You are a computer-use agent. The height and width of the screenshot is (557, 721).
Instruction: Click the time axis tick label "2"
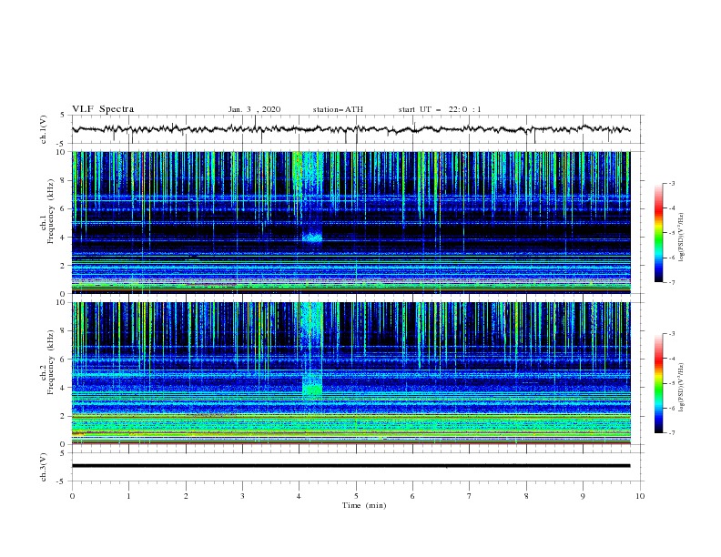pyautogui.click(x=186, y=496)
